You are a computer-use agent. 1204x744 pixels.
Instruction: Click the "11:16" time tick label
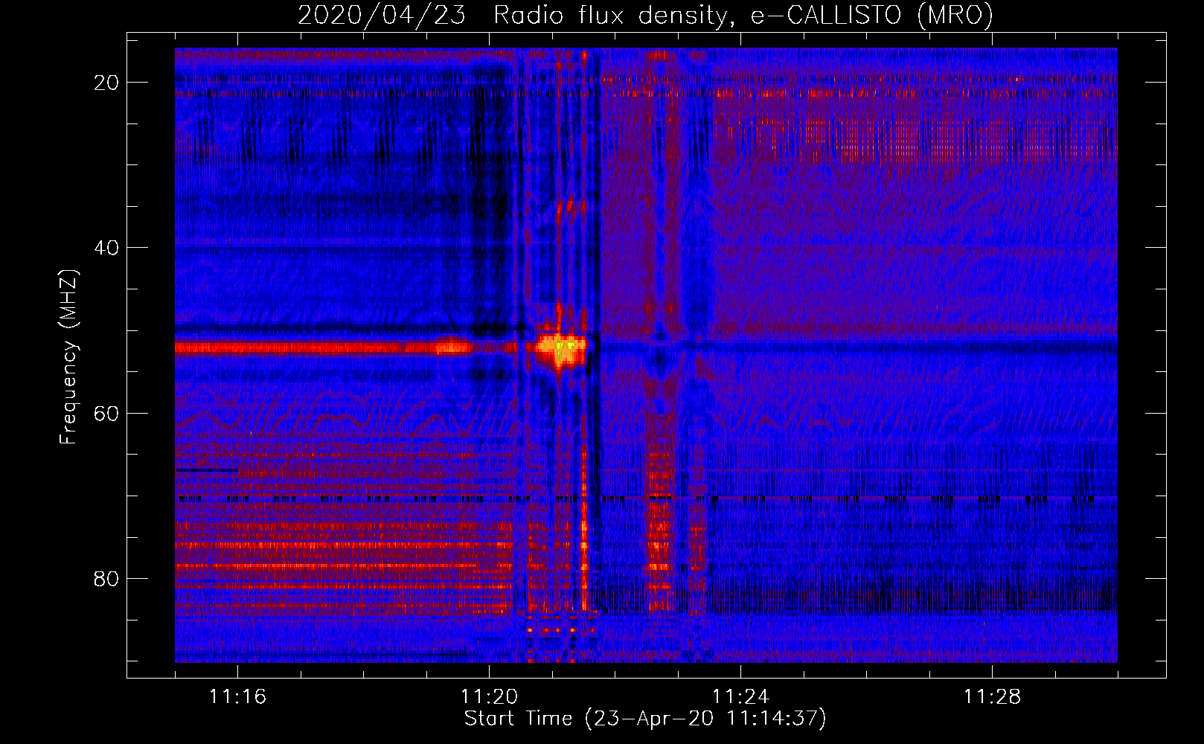pyautogui.click(x=237, y=696)
